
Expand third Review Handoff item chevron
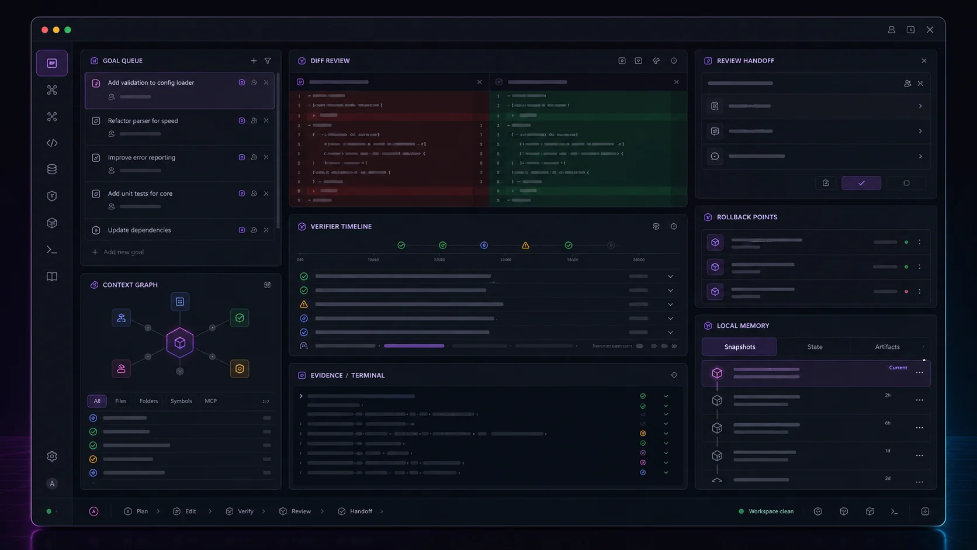pos(920,157)
